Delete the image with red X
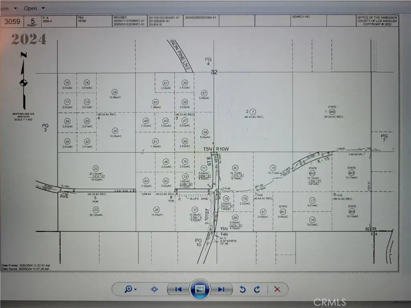 277,289
